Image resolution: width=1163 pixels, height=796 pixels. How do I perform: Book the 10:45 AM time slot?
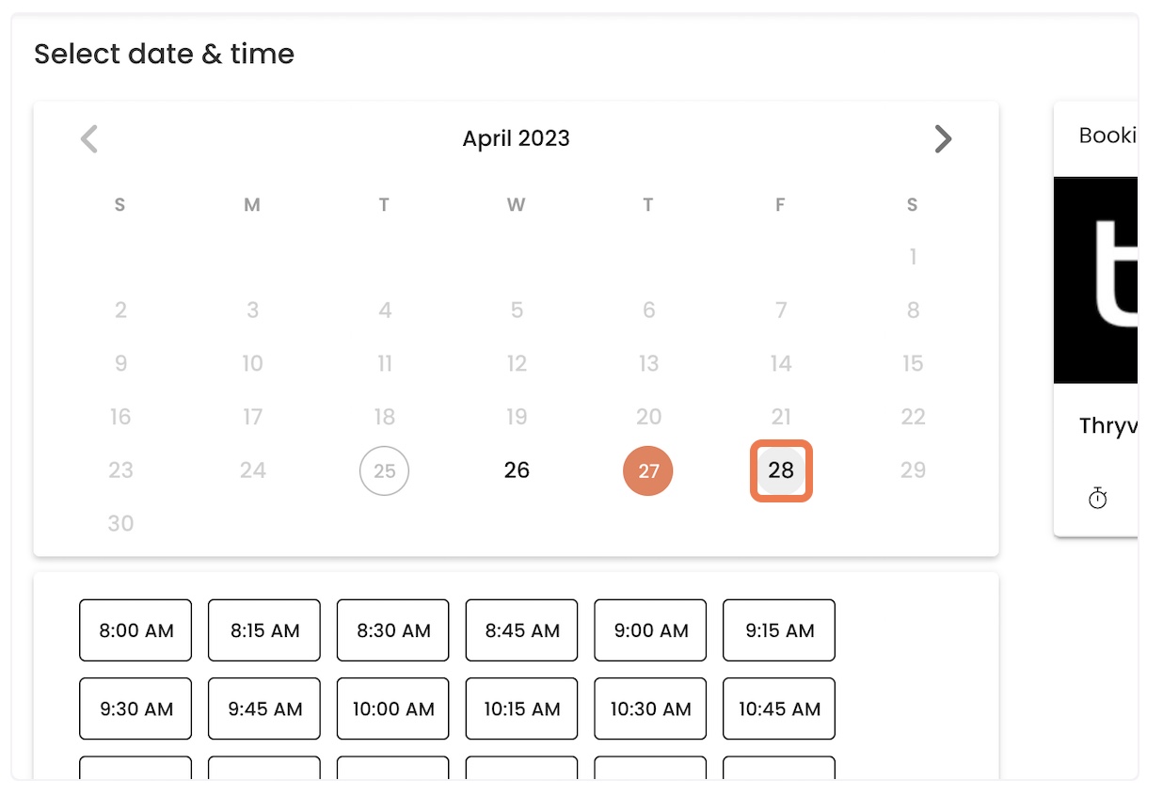coord(779,708)
